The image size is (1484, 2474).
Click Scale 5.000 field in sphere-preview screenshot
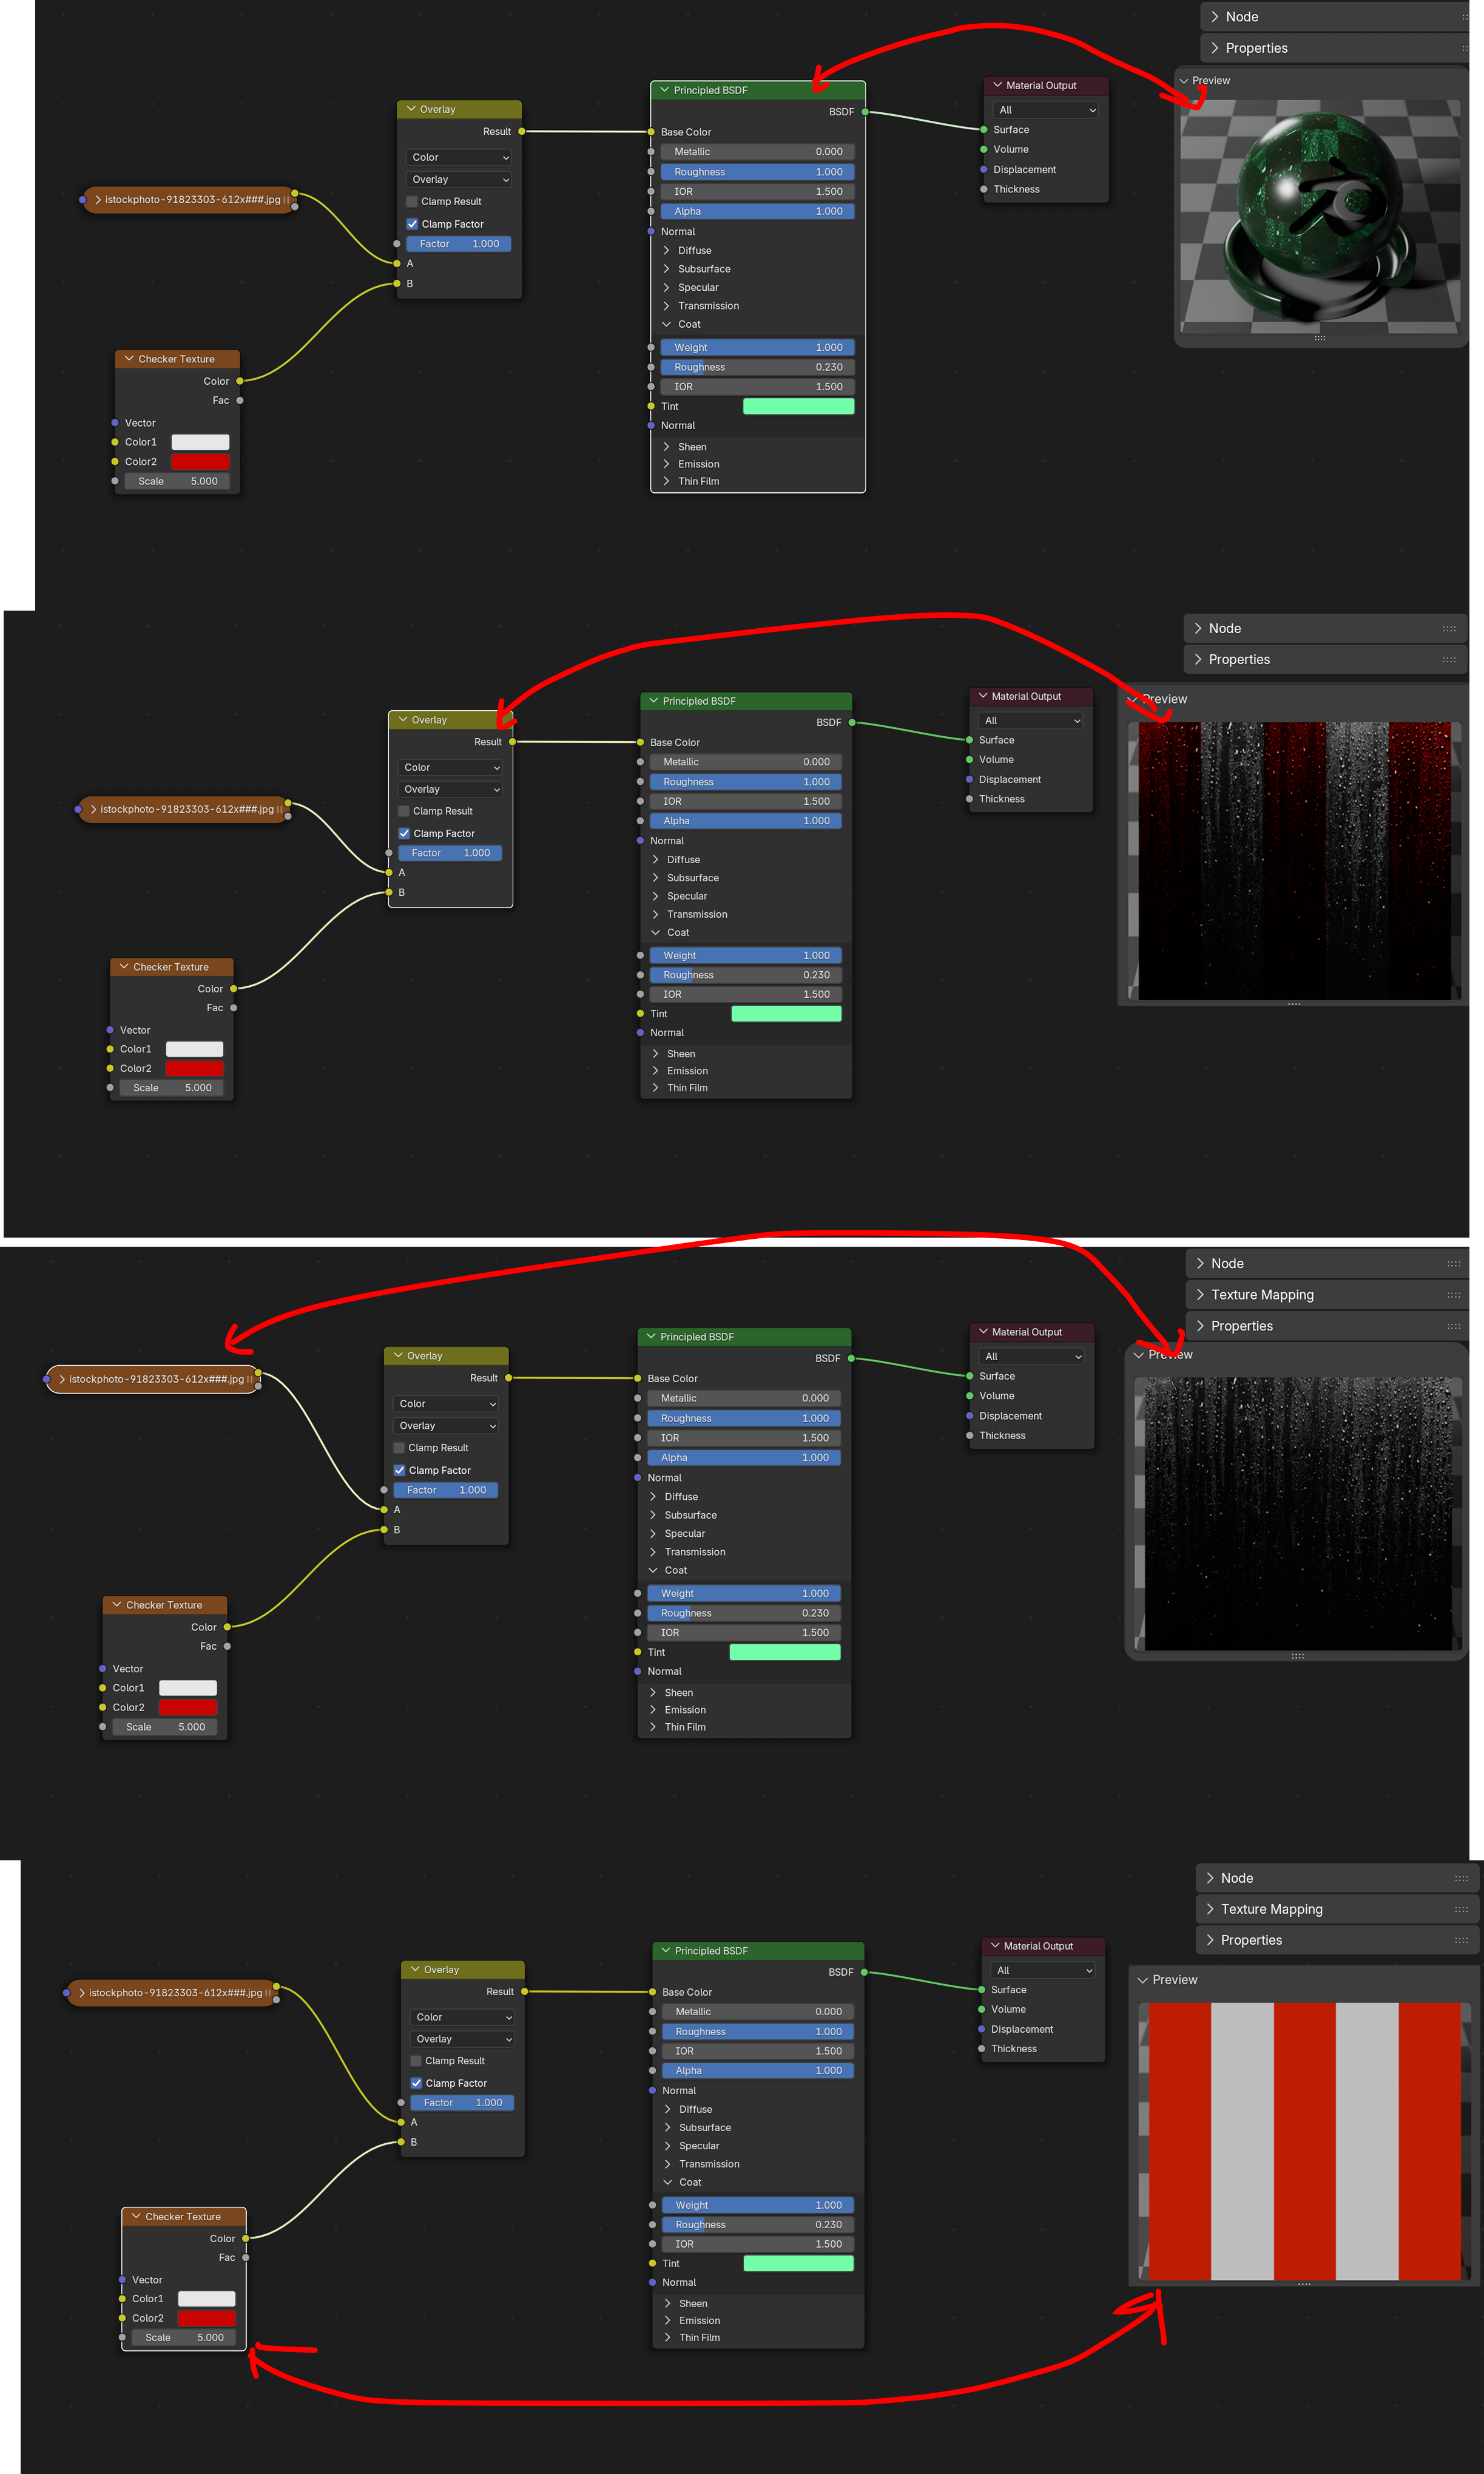click(177, 481)
